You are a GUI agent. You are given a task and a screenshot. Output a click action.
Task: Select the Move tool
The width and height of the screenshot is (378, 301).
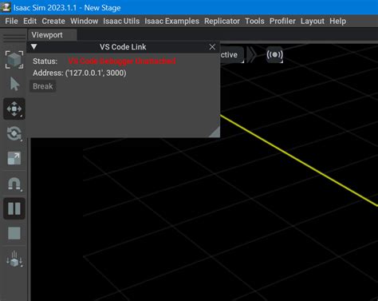14,109
